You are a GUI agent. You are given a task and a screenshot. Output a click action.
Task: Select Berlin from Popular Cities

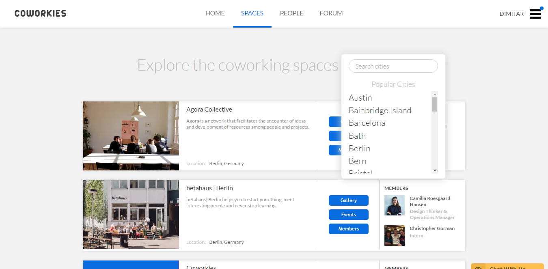[x=359, y=148]
